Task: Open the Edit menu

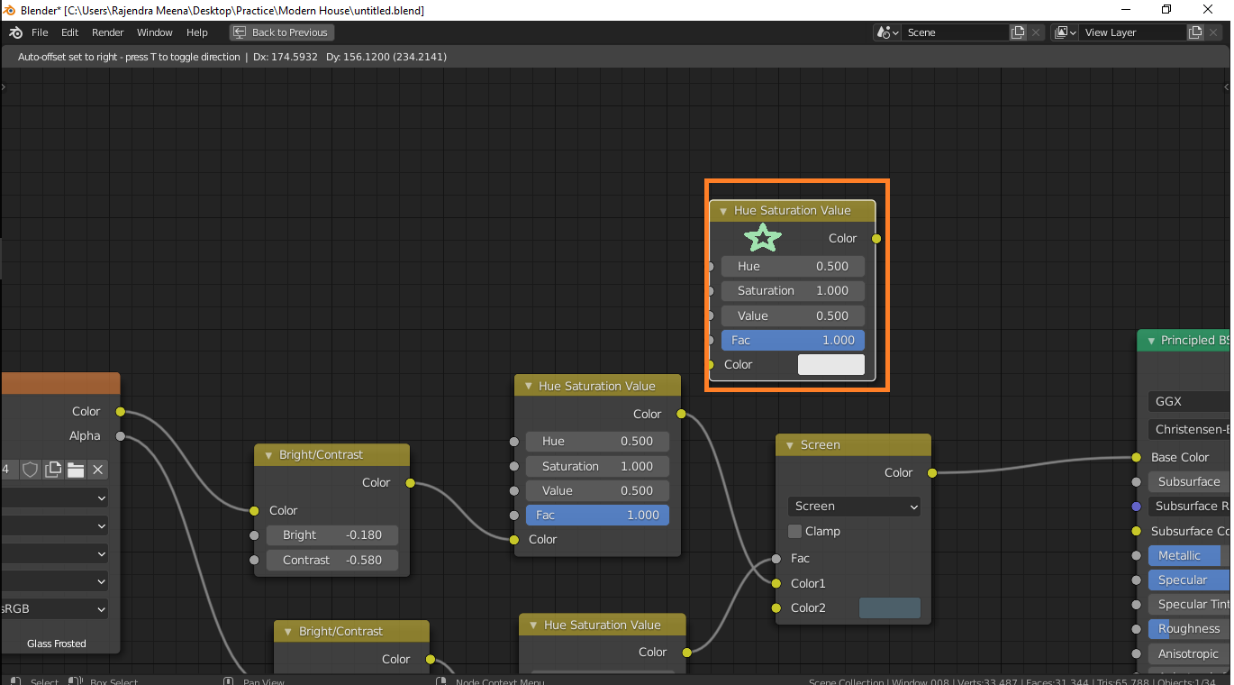Action: pos(70,32)
